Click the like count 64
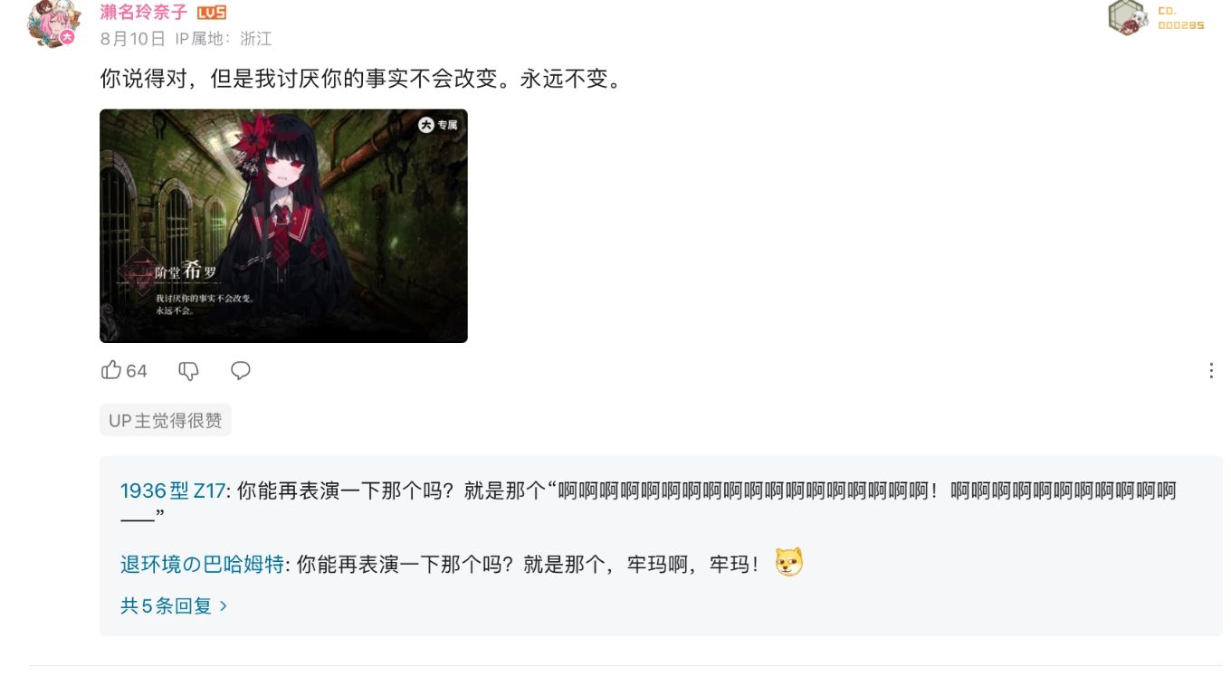 137,371
